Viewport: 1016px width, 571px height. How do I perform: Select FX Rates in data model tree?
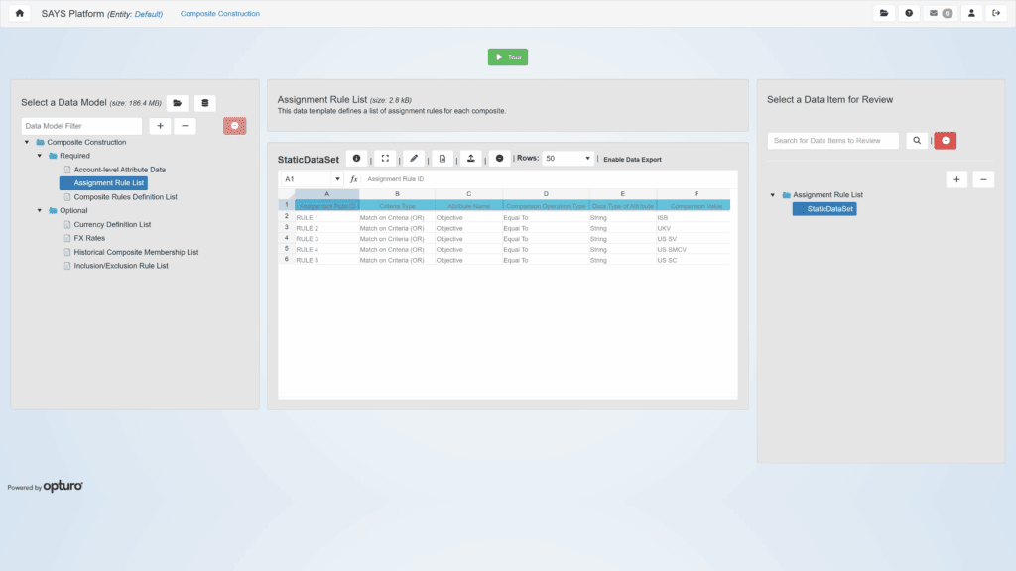[x=90, y=238]
